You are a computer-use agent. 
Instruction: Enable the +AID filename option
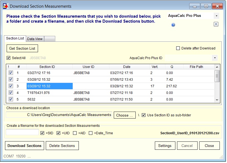(x=75, y=133)
